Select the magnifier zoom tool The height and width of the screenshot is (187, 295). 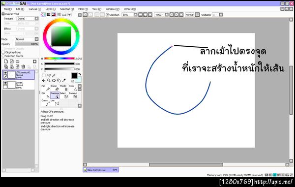(49, 80)
